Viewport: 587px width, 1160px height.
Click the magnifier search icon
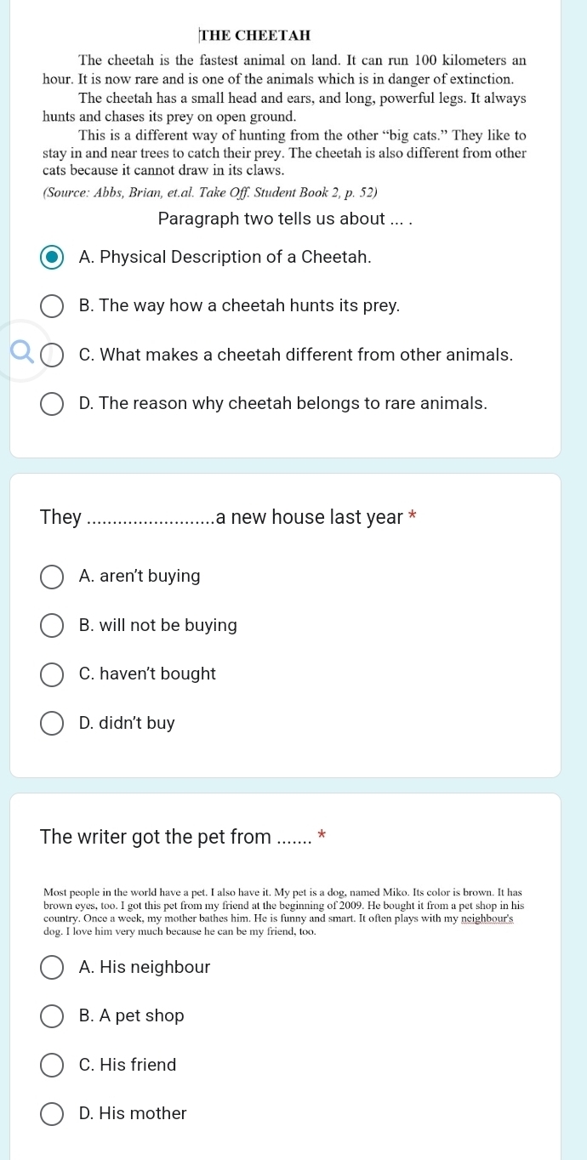[21, 350]
